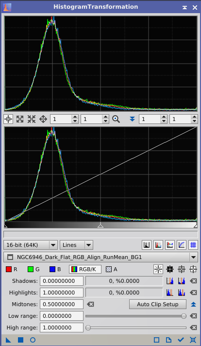Click the Low range slider handle

pos(184,316)
